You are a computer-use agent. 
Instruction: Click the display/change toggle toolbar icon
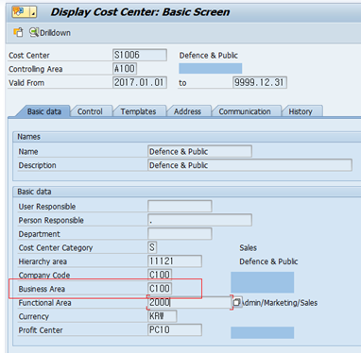18,32
